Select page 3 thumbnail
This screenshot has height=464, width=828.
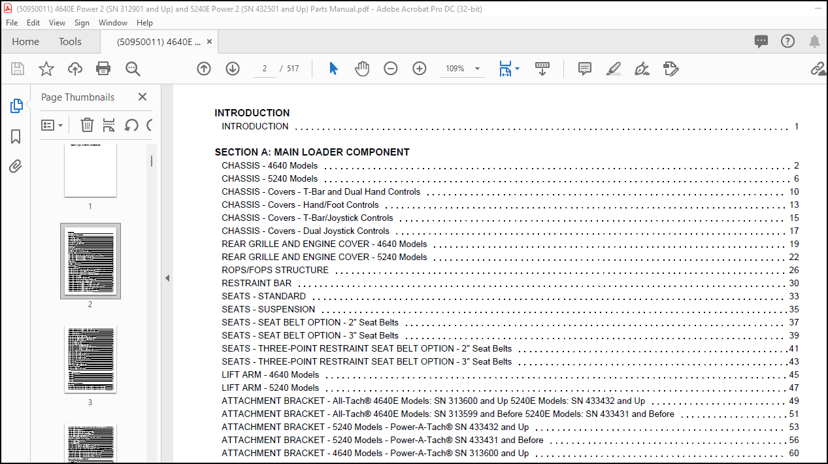point(90,359)
